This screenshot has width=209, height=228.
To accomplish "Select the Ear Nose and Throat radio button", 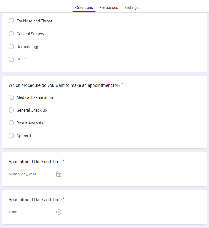I will click(x=11, y=21).
